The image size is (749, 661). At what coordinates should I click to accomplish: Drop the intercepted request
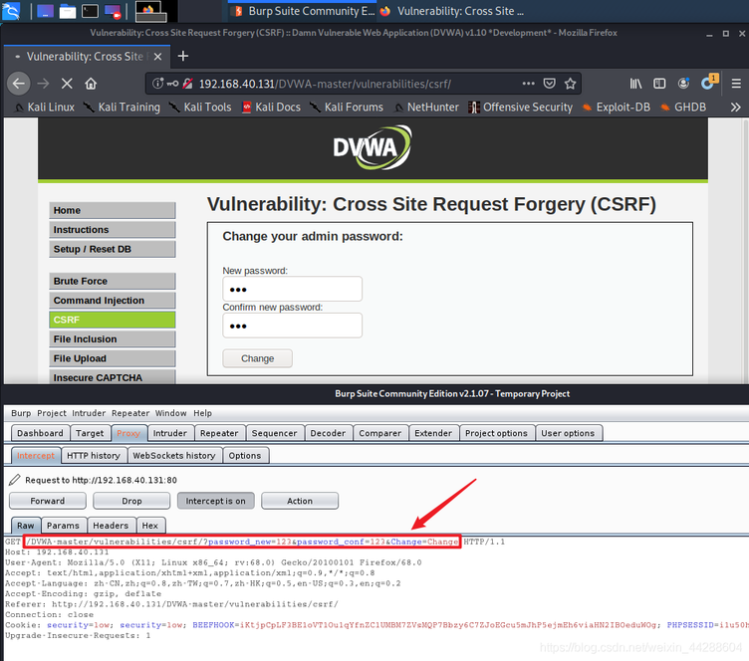[x=131, y=501]
